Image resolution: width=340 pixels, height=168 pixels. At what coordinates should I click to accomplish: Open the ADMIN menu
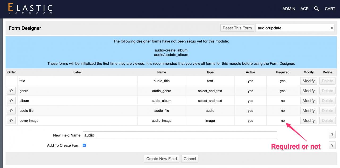tap(289, 9)
